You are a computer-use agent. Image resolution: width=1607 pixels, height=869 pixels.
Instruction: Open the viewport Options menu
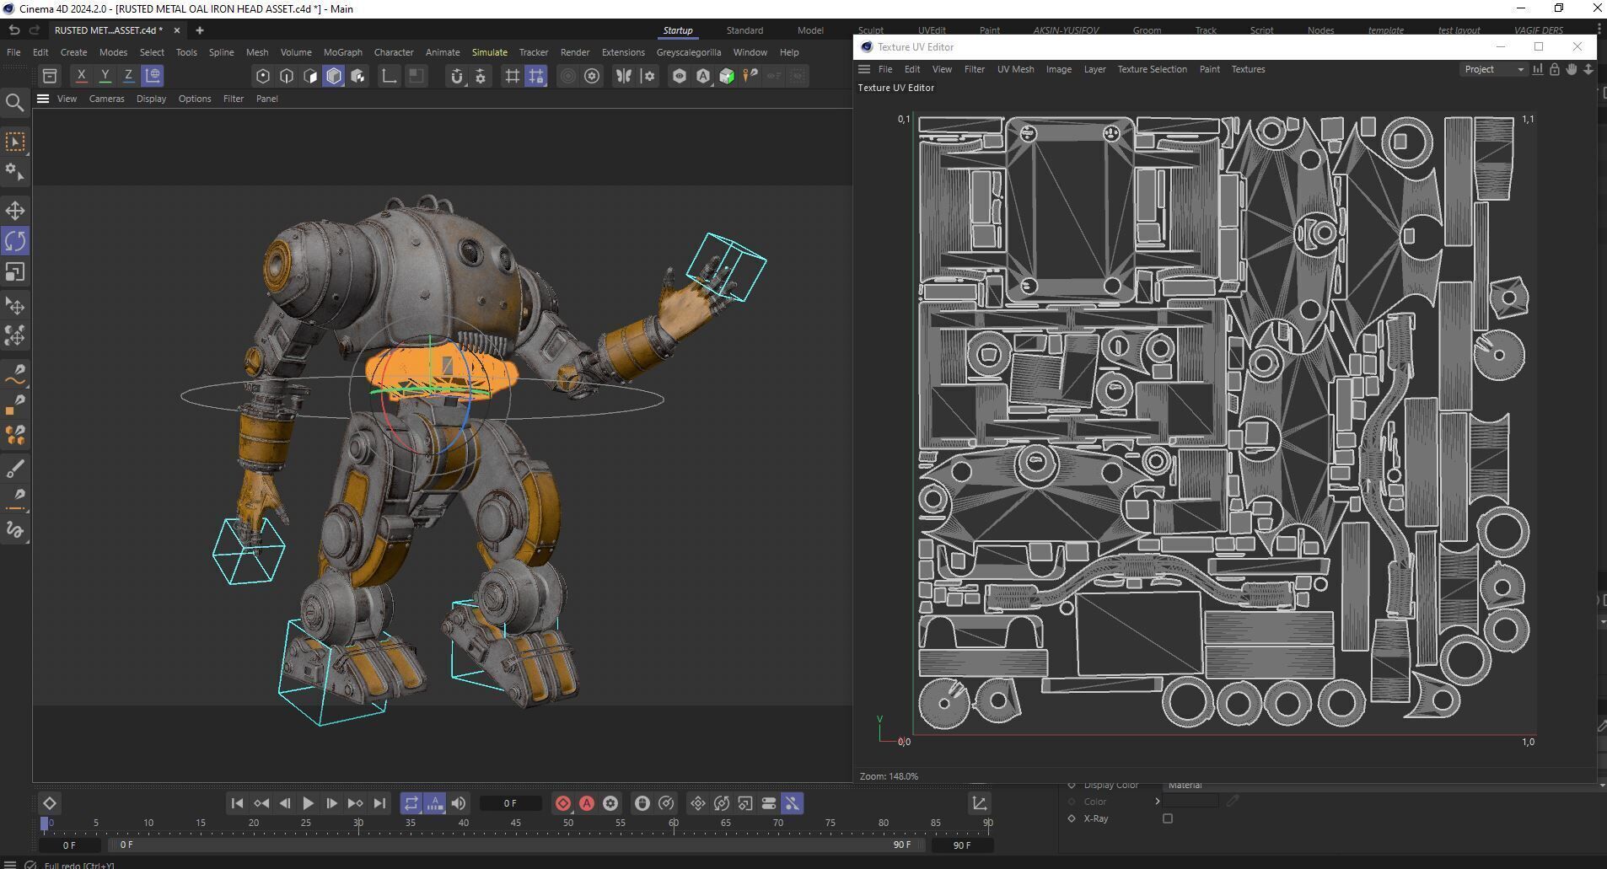pos(195,99)
